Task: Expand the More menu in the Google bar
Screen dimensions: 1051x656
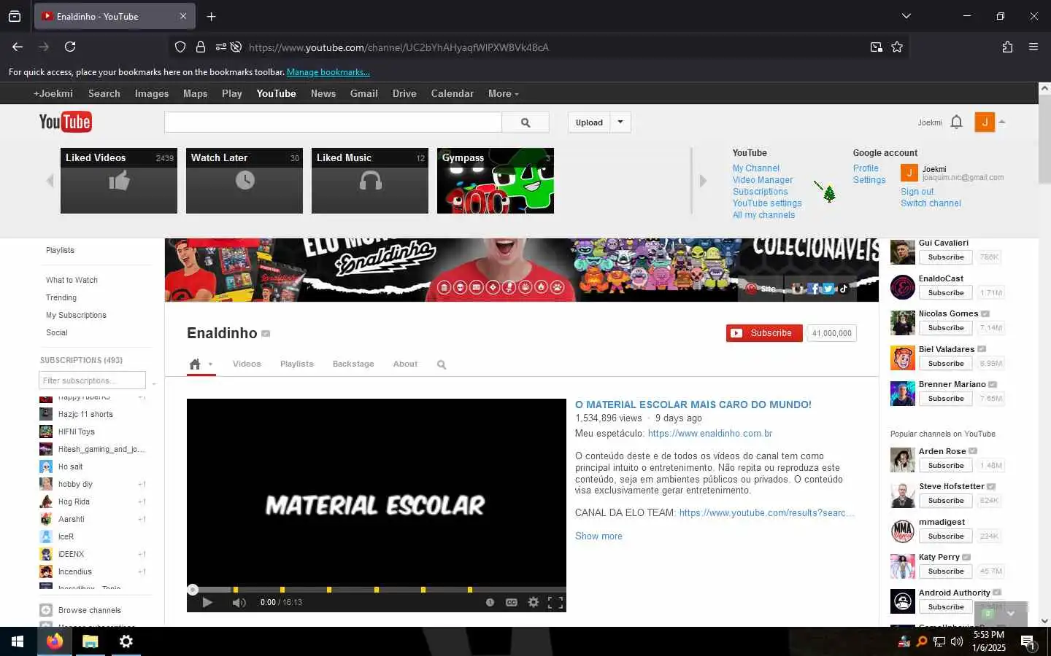Action: tap(504, 93)
